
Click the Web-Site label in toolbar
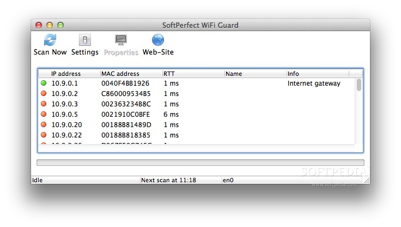tap(158, 52)
